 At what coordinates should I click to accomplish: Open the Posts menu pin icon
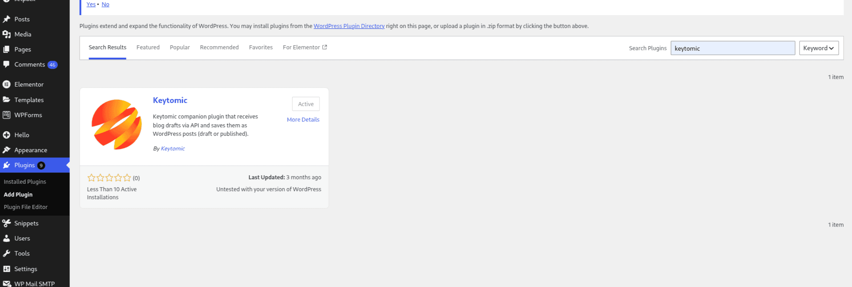click(7, 19)
